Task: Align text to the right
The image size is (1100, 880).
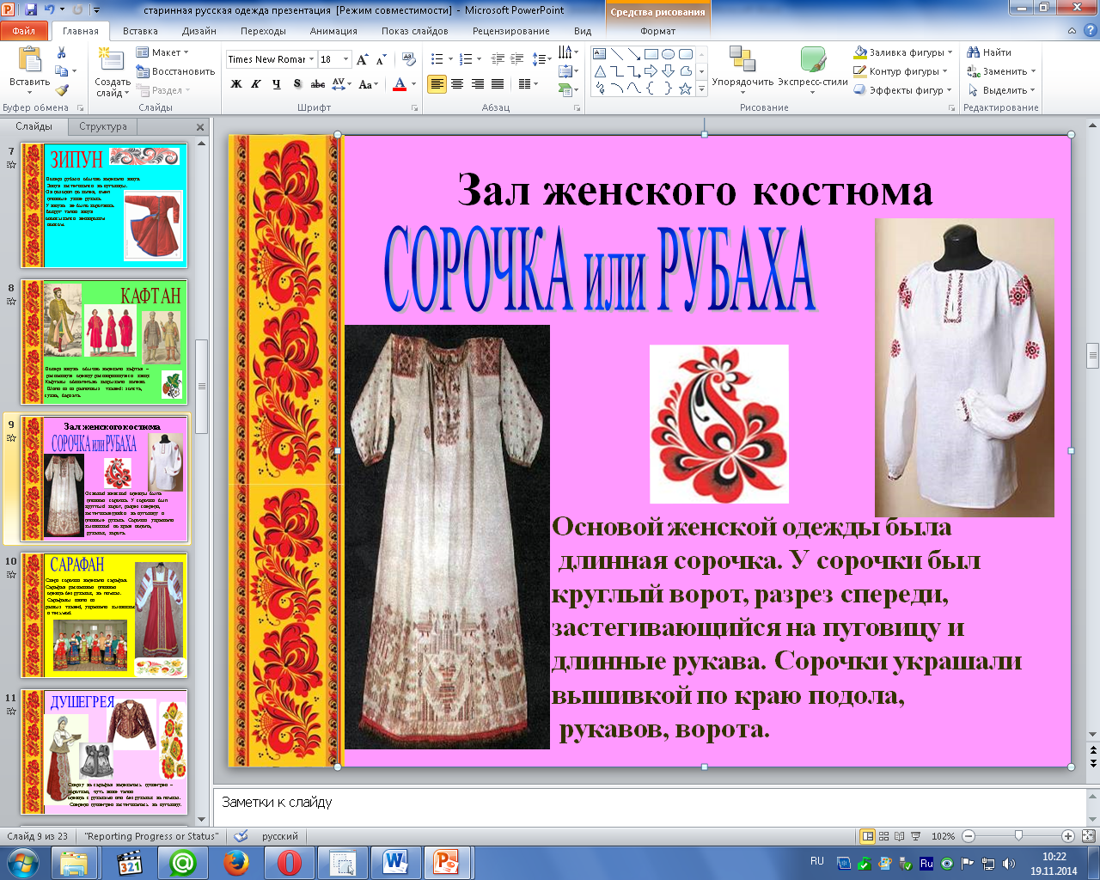Action: point(477,84)
